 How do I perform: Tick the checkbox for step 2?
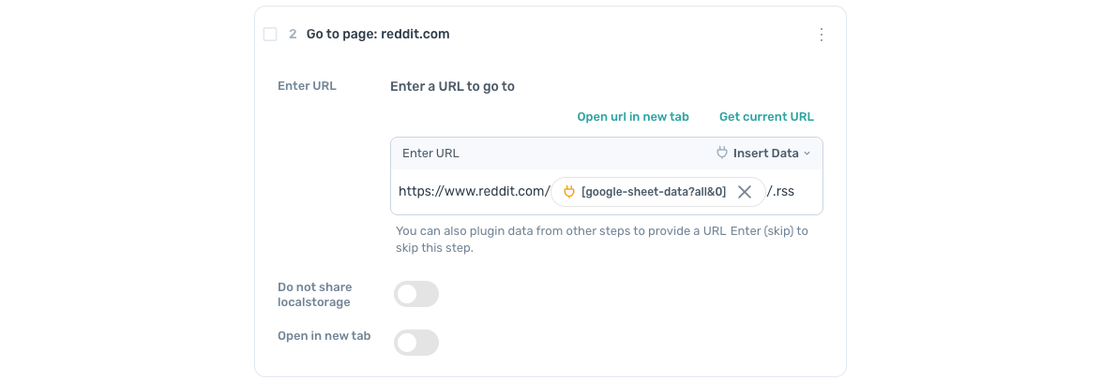click(270, 35)
